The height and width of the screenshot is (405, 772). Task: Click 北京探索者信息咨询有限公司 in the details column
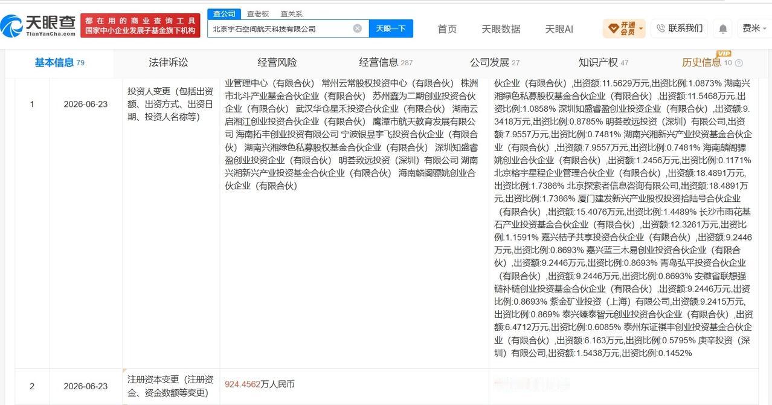(622, 186)
